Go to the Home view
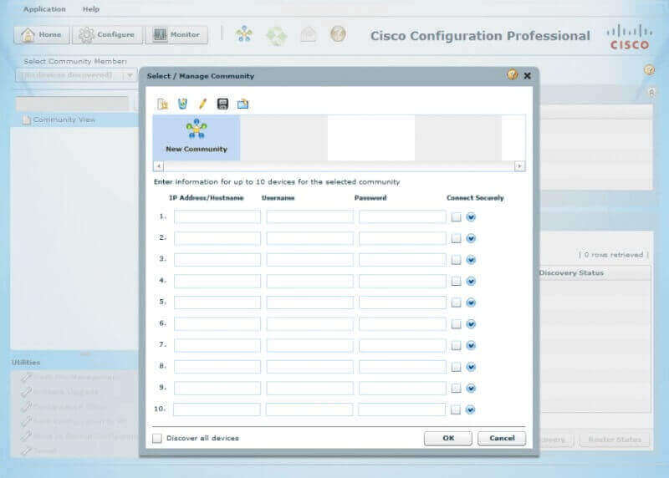The image size is (669, 478). tap(42, 34)
